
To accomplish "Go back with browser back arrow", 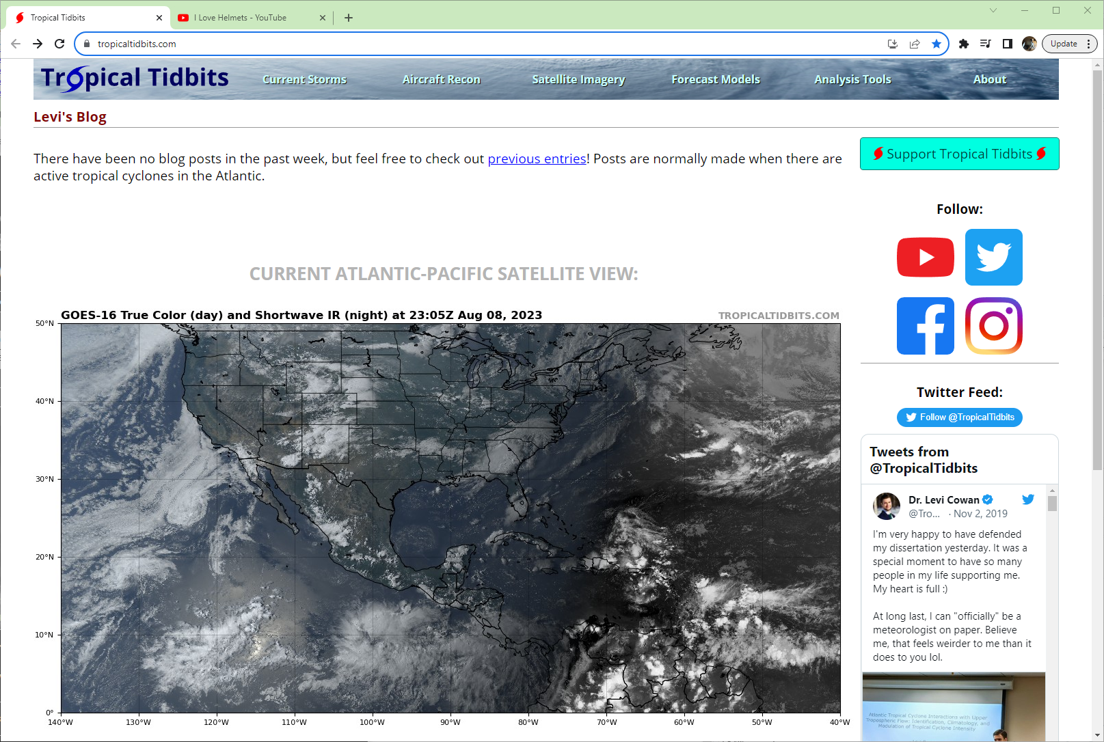I will 16,44.
